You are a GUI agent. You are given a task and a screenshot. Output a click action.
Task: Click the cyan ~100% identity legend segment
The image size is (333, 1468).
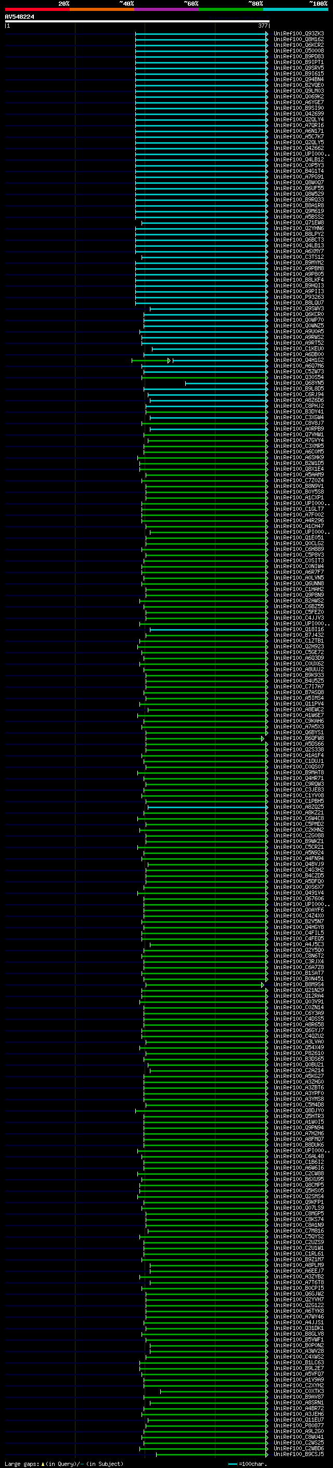click(x=296, y=9)
